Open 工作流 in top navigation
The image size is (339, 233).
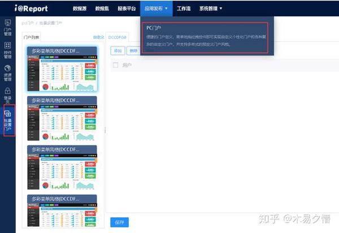pos(184,8)
